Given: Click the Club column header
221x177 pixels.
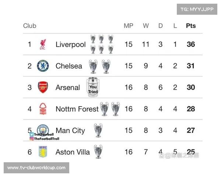Looking at the screenshot, I should pos(29,26).
